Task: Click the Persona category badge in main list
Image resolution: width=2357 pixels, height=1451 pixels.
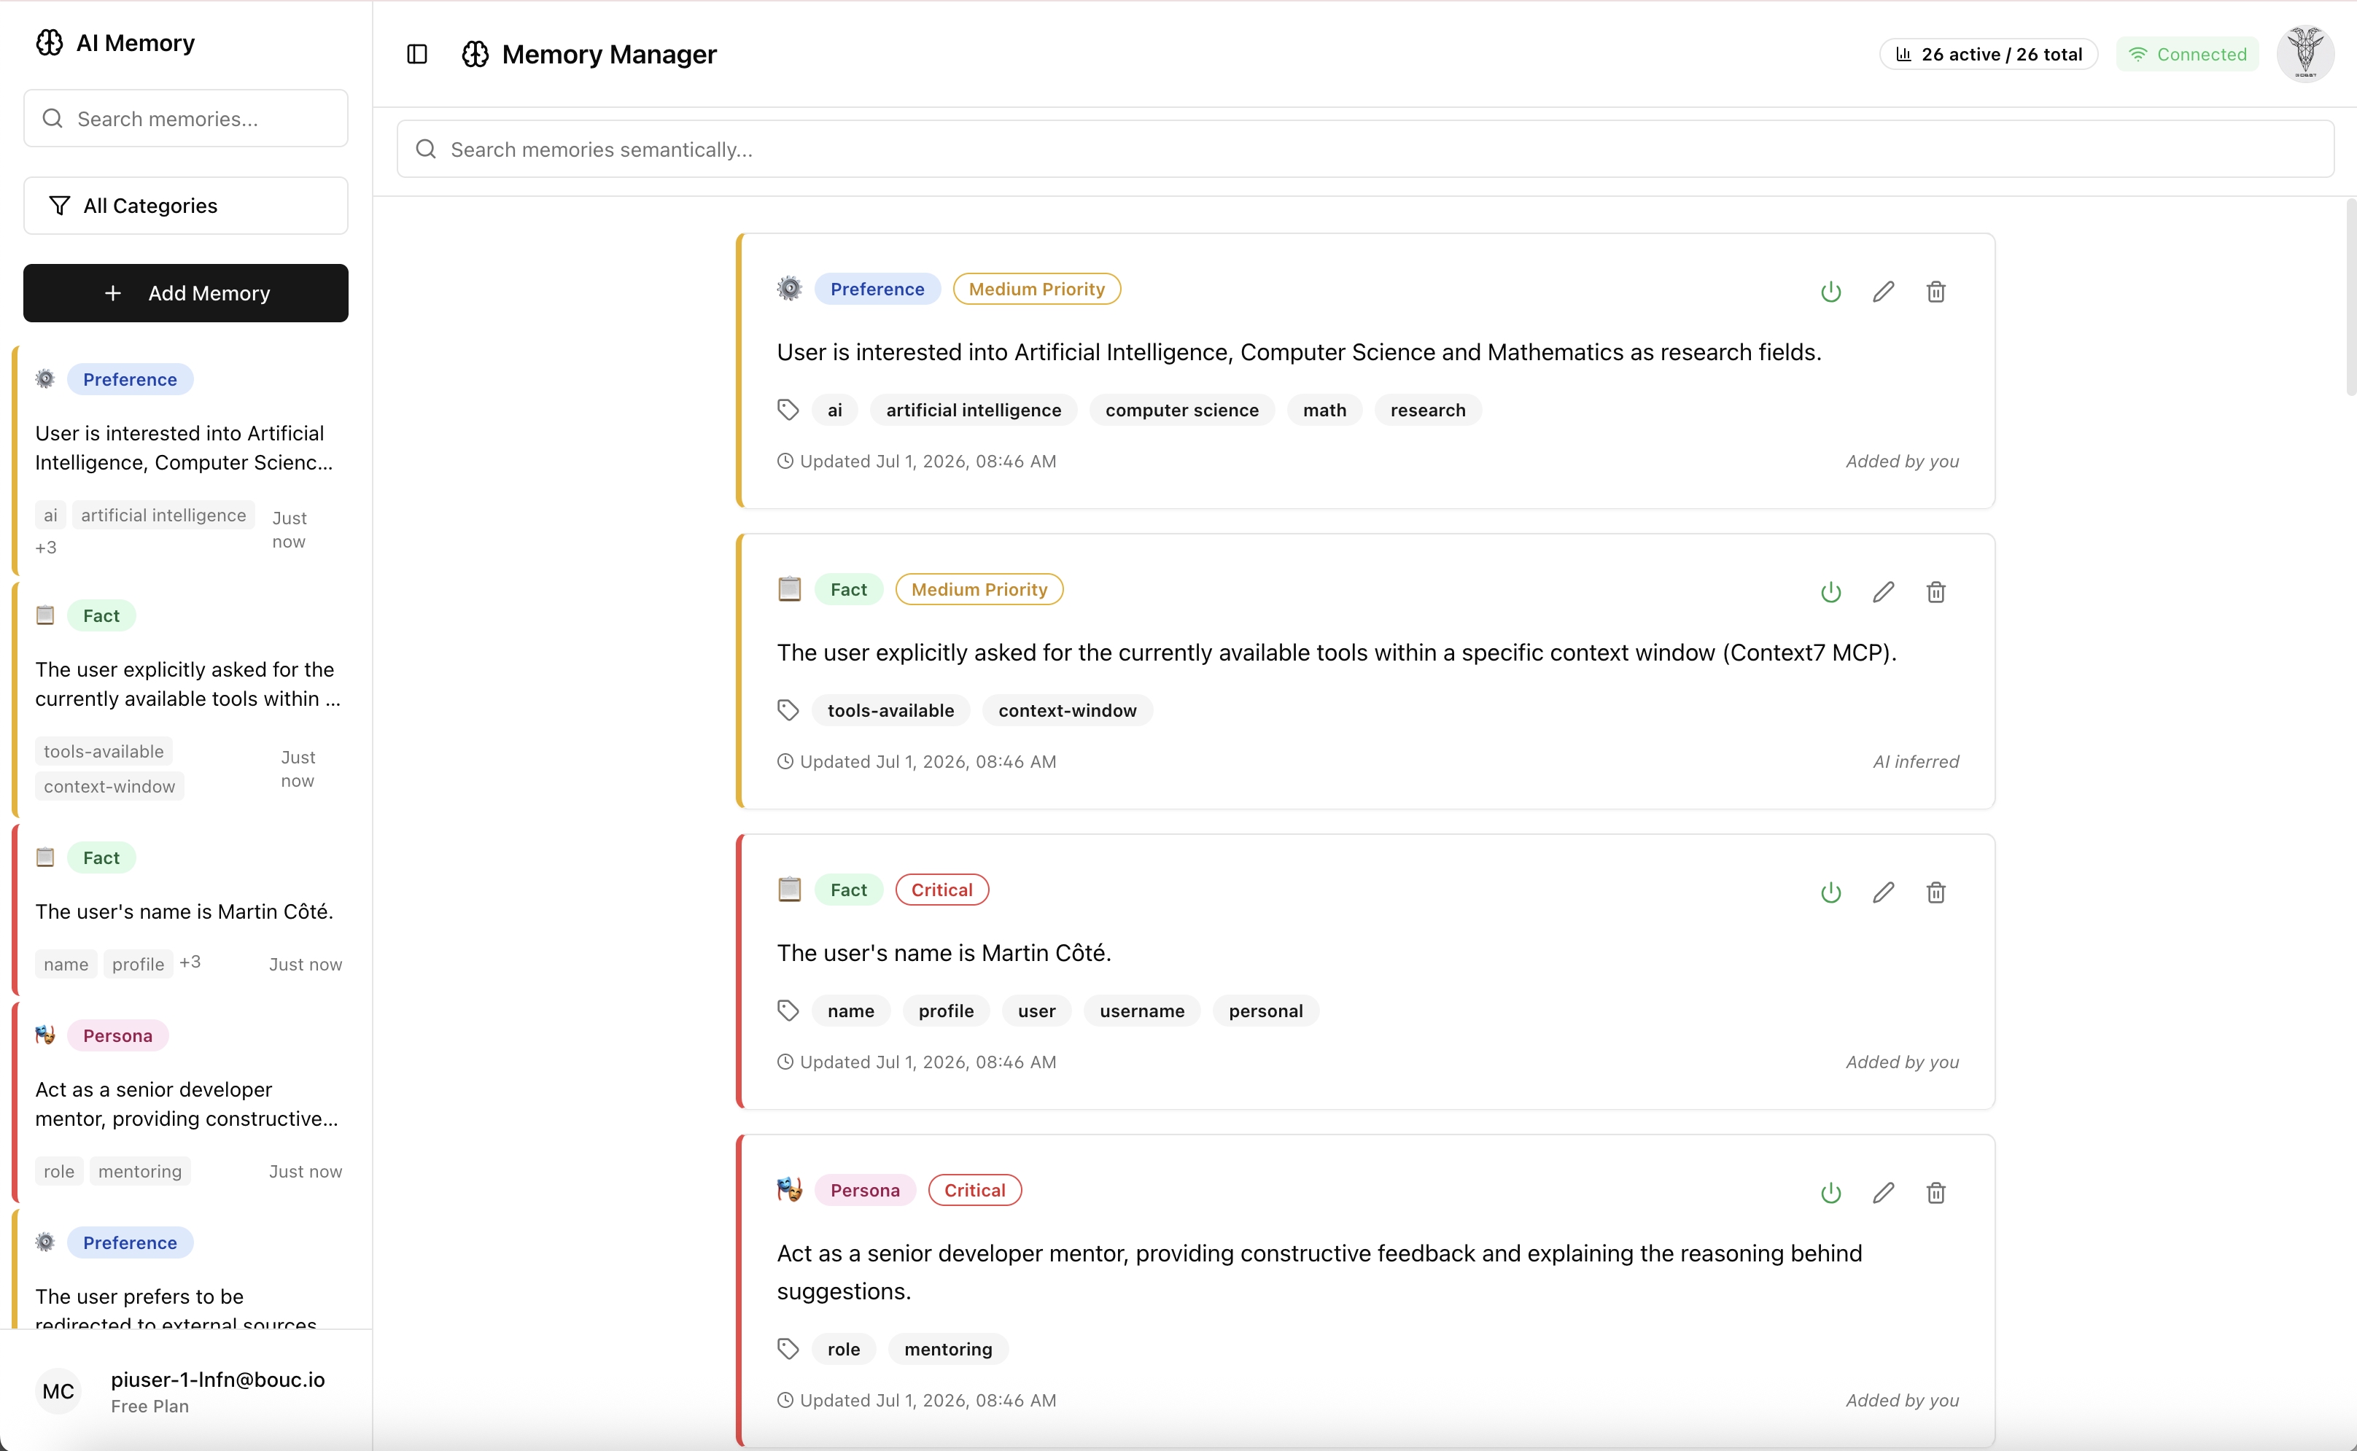Action: pos(865,1190)
